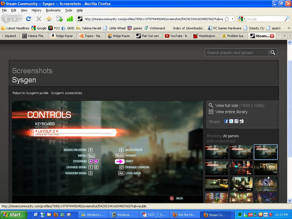Open the Latest Headlines feed bookmark

15,28
